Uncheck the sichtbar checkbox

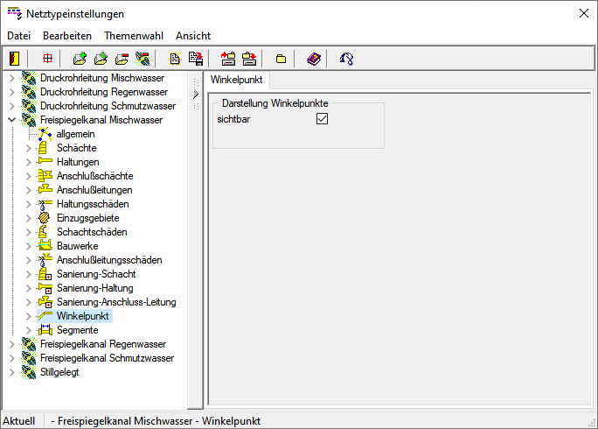tap(322, 119)
